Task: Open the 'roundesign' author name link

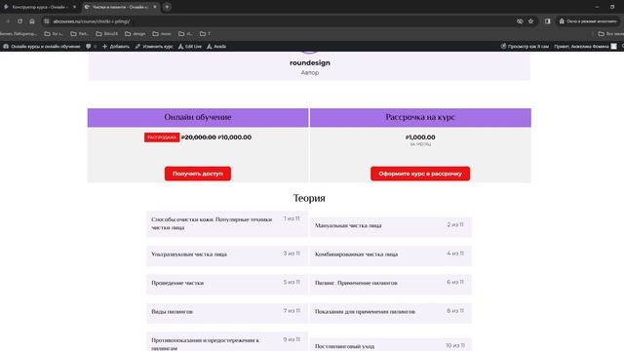Action: tap(310, 62)
